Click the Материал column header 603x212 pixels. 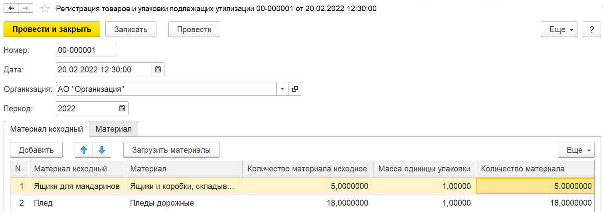pos(184,169)
